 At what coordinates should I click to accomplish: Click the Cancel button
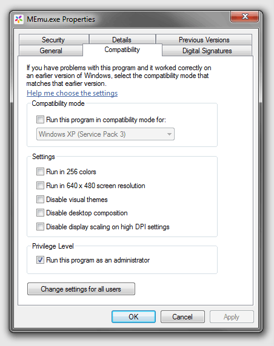[182, 316]
